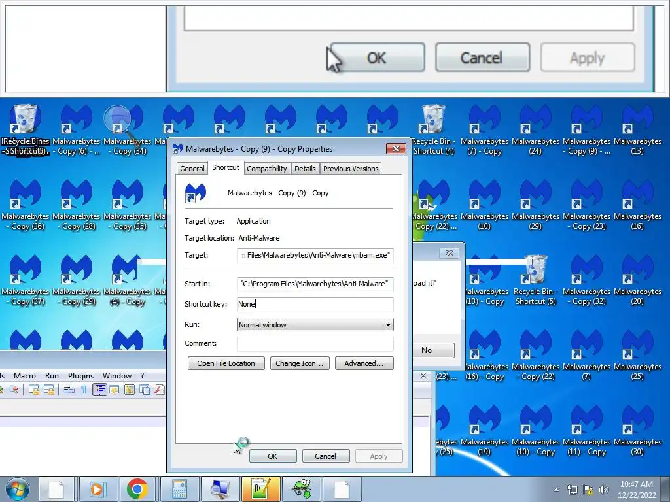The width and height of the screenshot is (670, 502).
Task: Select desktop icon Malwarebytes (30)
Action: pos(637,430)
